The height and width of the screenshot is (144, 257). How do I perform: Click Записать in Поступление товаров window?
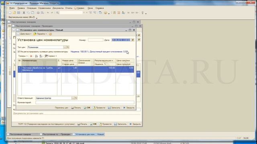(x=120, y=124)
